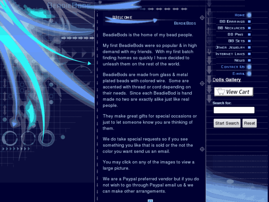The height and width of the screenshot is (202, 269).
Task: Click the View Cart button
Action: (233, 92)
